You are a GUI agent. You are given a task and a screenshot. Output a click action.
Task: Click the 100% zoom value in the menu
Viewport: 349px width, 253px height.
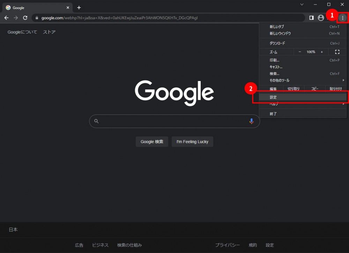tap(311, 52)
